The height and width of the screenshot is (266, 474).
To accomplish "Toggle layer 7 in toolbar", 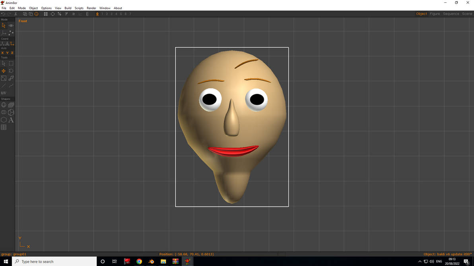I will click(x=130, y=14).
